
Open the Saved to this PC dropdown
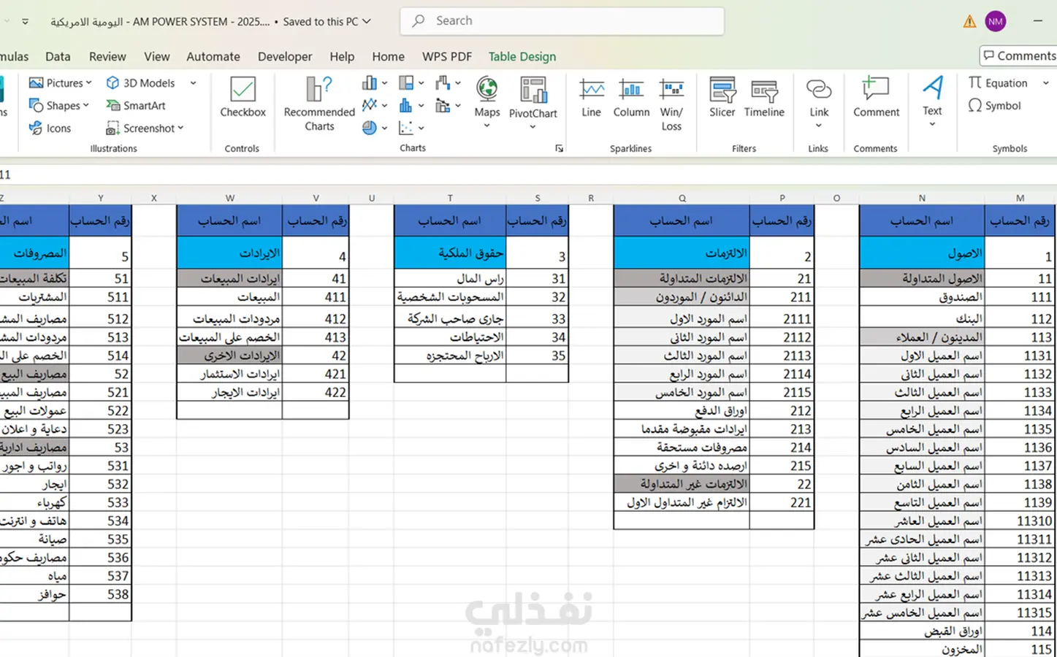point(327,22)
